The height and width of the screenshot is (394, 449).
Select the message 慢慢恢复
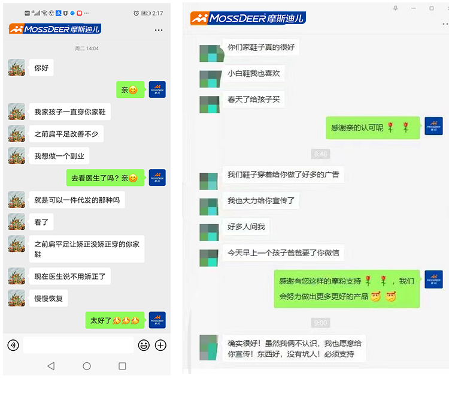pos(48,298)
